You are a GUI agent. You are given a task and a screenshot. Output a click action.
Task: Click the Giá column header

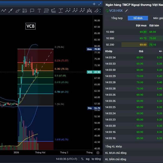(x=141, y=51)
